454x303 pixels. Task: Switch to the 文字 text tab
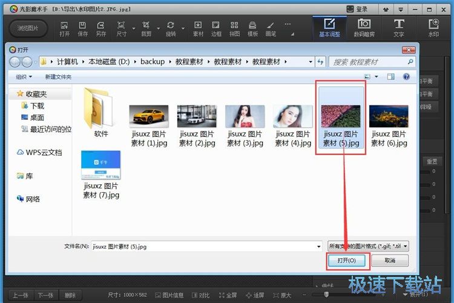point(399,28)
